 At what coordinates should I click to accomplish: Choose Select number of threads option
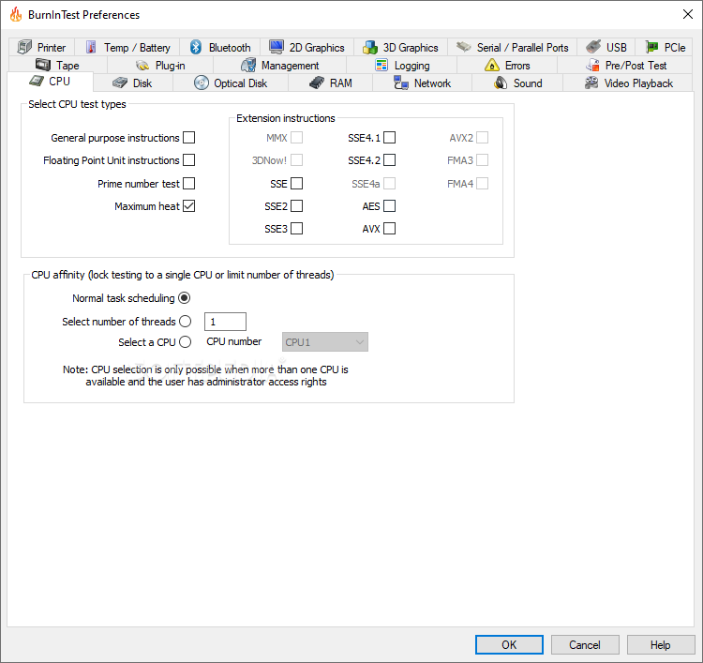coord(186,321)
